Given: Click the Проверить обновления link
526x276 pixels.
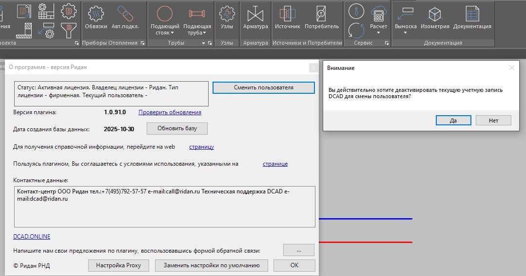Looking at the screenshot, I should [170, 112].
